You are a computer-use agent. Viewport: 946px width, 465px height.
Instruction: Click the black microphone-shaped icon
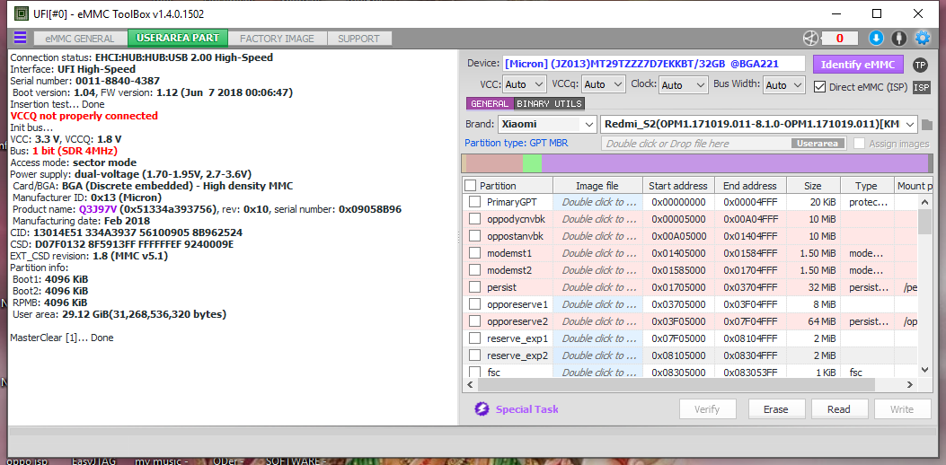click(899, 38)
